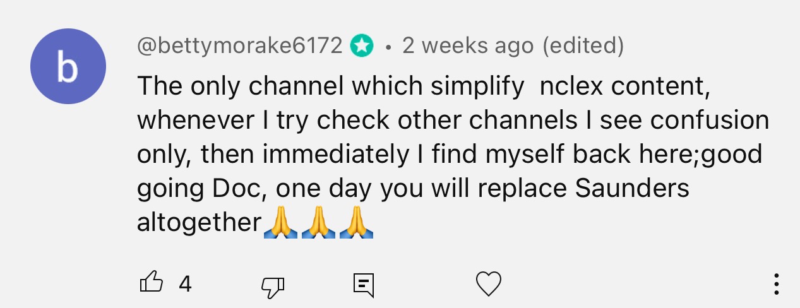This screenshot has width=800, height=308.
Task: Click the like count number 4
Action: click(x=185, y=284)
